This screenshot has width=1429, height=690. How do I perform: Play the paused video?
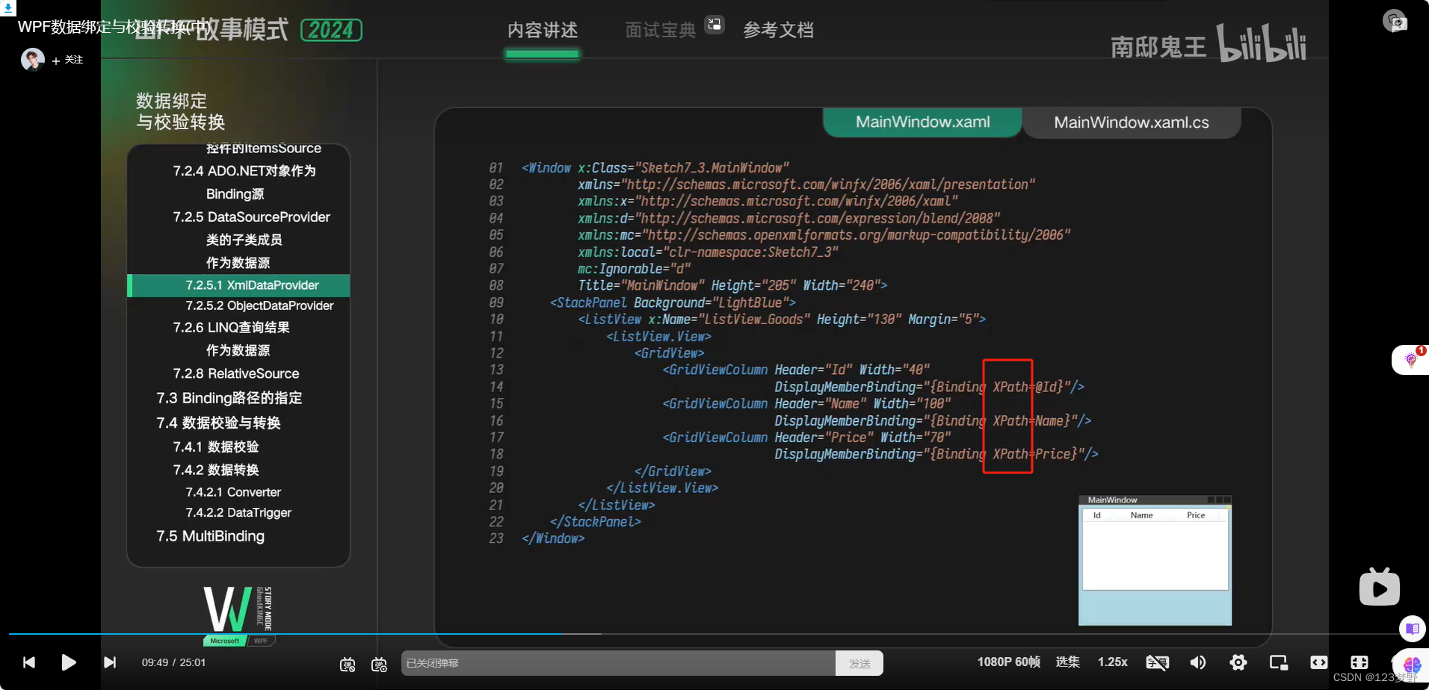(68, 662)
